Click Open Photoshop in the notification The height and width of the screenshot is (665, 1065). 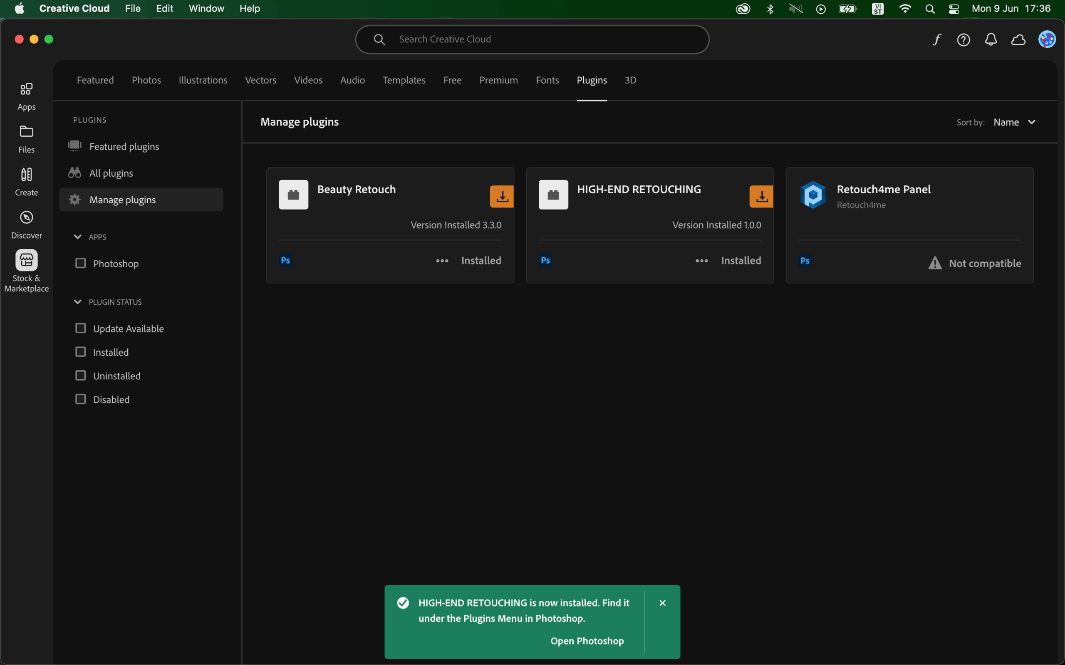coord(587,641)
